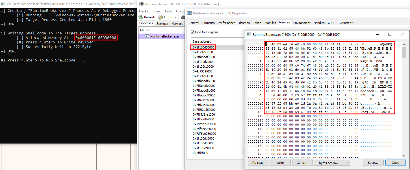Open the Tools menu in Process Hacker
The height and width of the screenshot is (170, 410).
(168, 11)
